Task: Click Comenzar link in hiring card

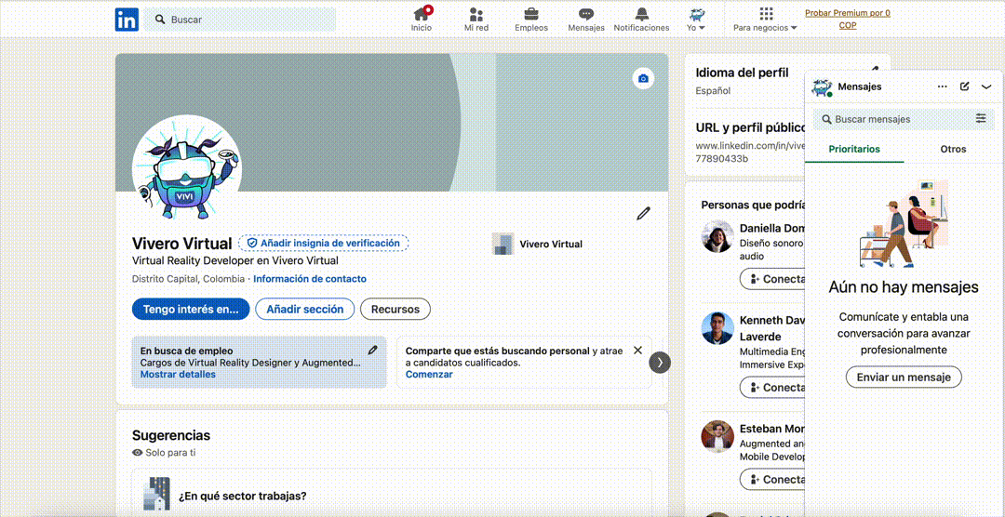Action: pyautogui.click(x=429, y=374)
